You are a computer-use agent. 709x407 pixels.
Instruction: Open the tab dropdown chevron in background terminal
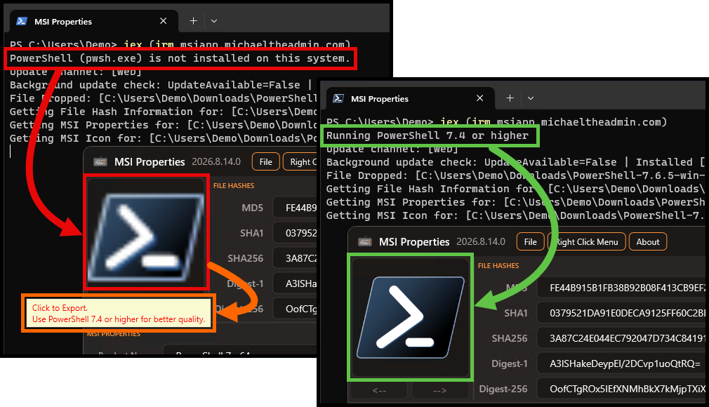(214, 21)
